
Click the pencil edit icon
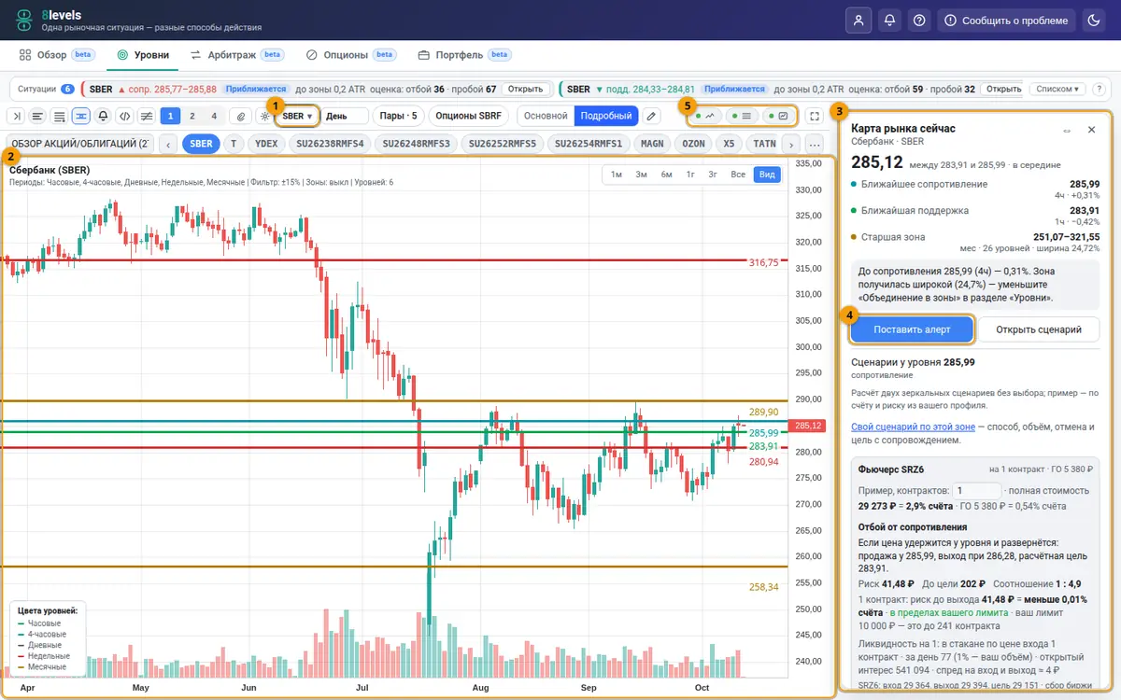pyautogui.click(x=652, y=116)
